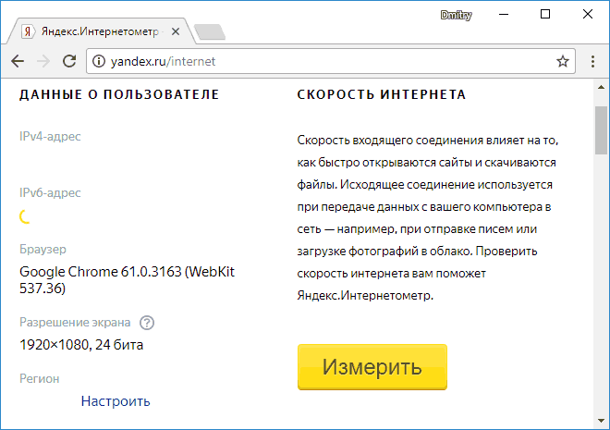Open a new tab next to Интернетометр
Viewport: 610px width, 430px height.
click(x=210, y=32)
